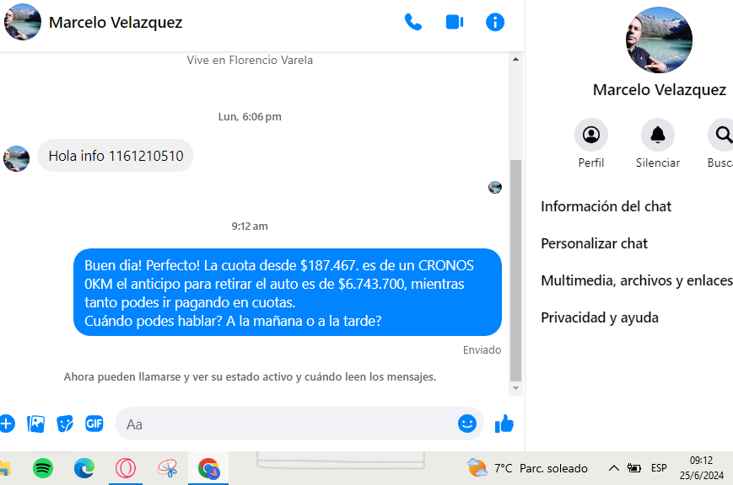Click the Buscar magnifier in the side panel

click(722, 135)
